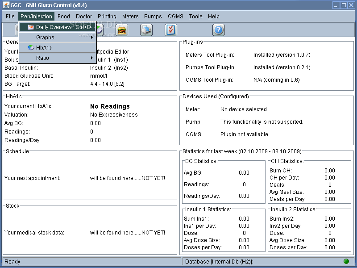This screenshot has height=268, width=357.
Task: Open the Doctor menu
Action: (84, 17)
